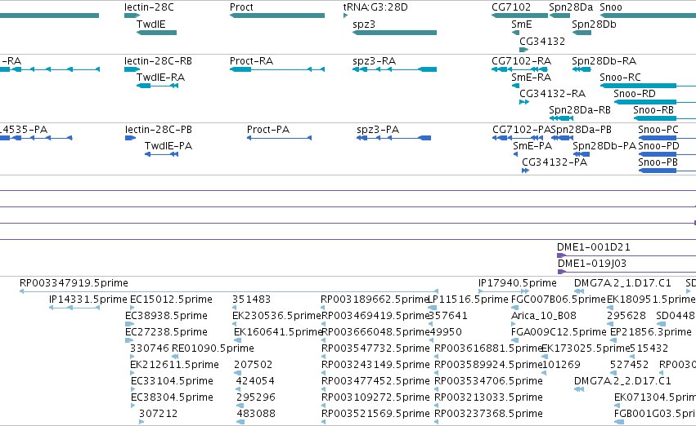Click the Snoo-PD protein feature
Viewport: 696px width, 426px height.
(x=667, y=154)
